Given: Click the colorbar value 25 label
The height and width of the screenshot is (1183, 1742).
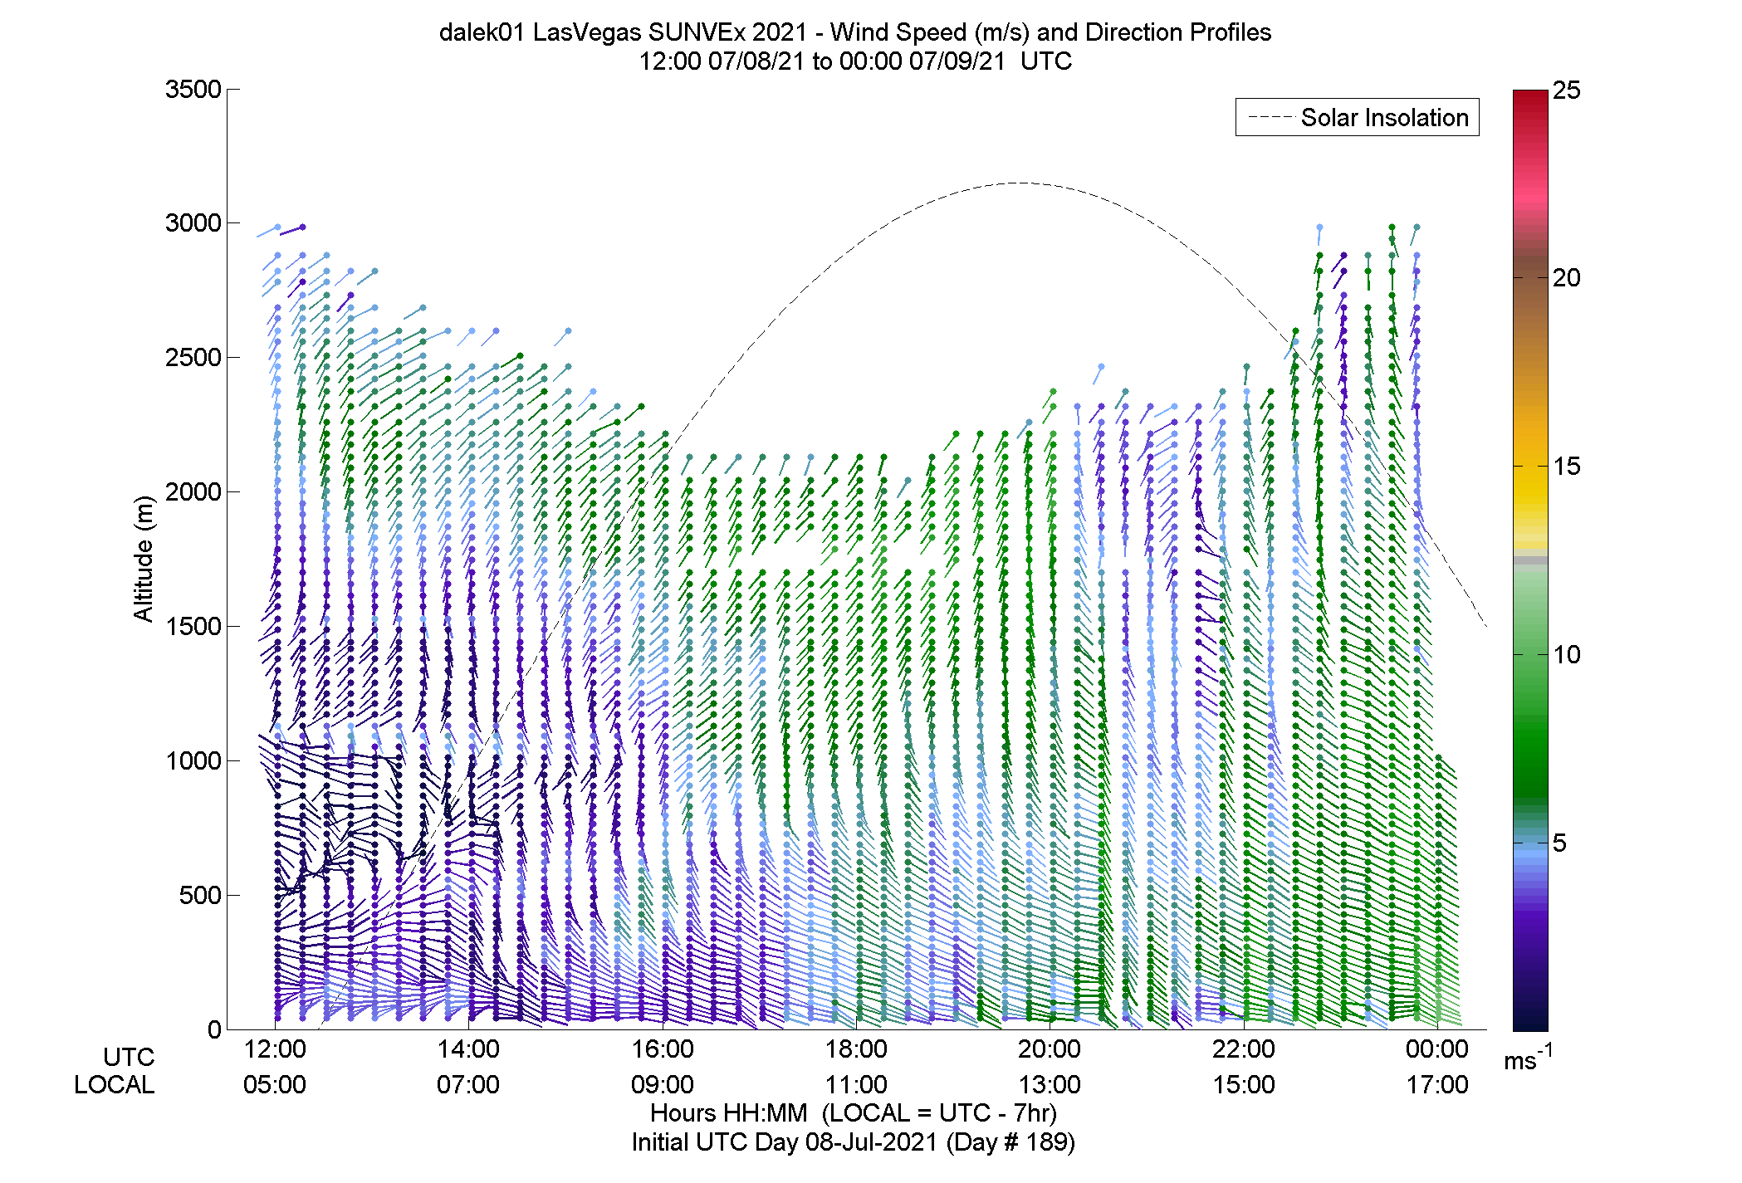Looking at the screenshot, I should (1566, 90).
